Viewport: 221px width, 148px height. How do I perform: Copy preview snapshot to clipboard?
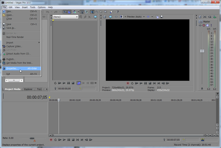(x=157, y=17)
